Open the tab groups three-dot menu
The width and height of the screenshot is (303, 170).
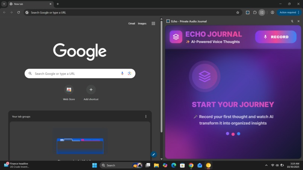click(x=146, y=117)
